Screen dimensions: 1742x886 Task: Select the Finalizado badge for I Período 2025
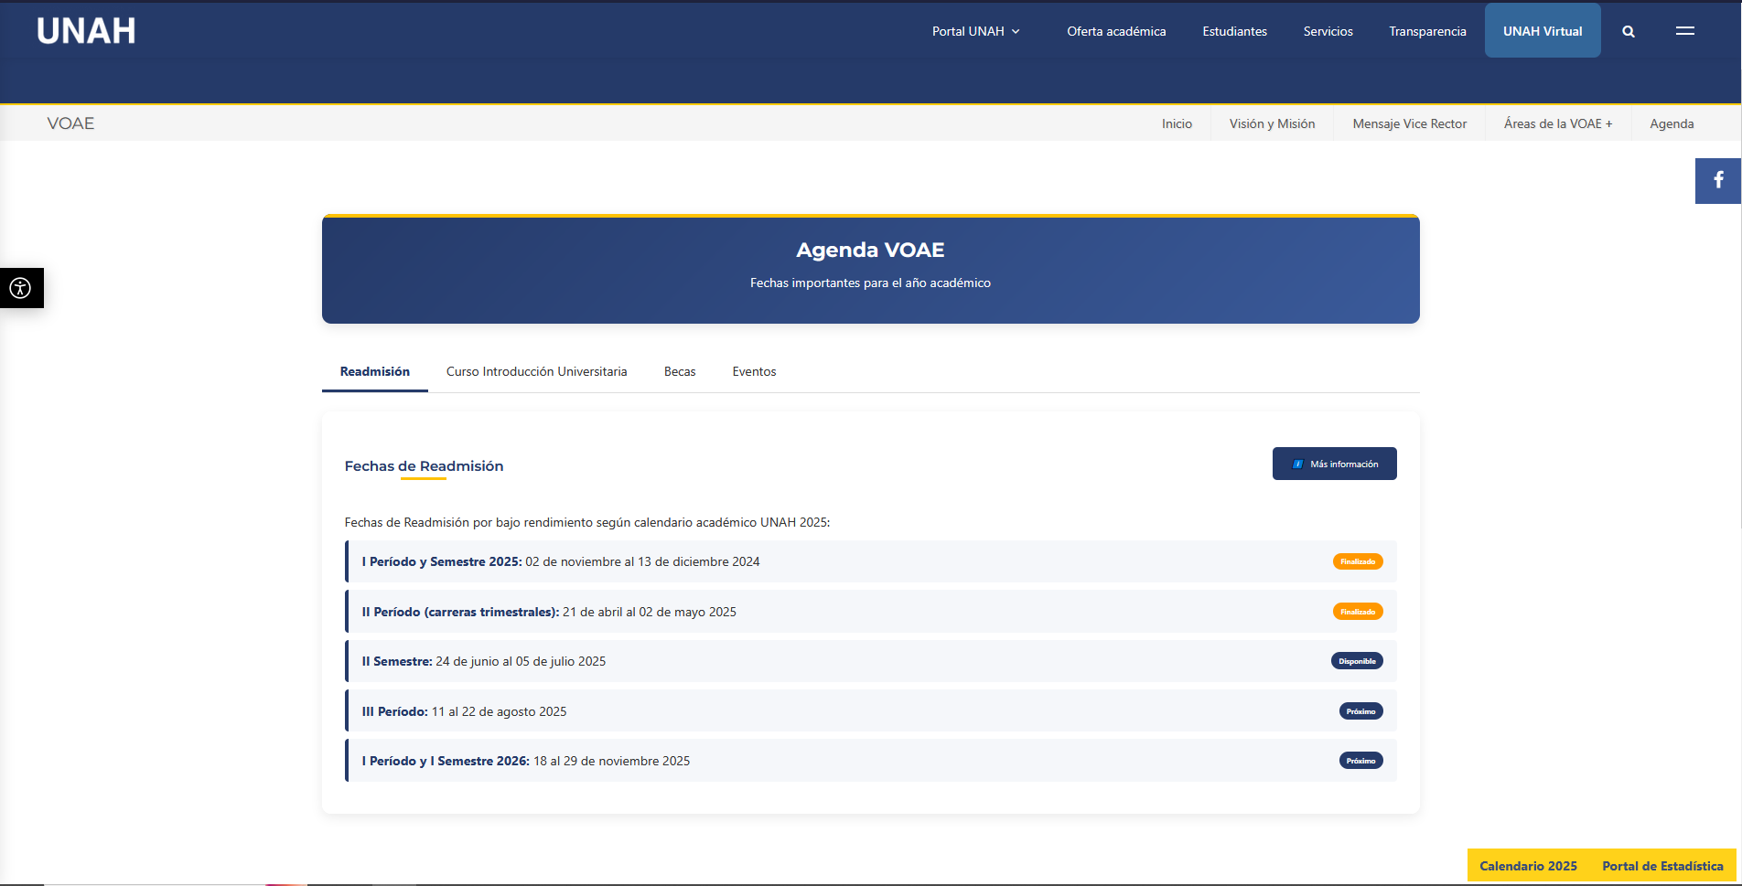coord(1358,561)
